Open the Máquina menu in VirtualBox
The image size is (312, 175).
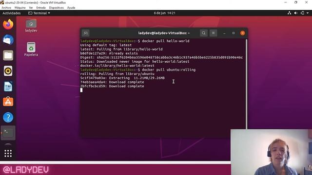[x=20, y=8]
